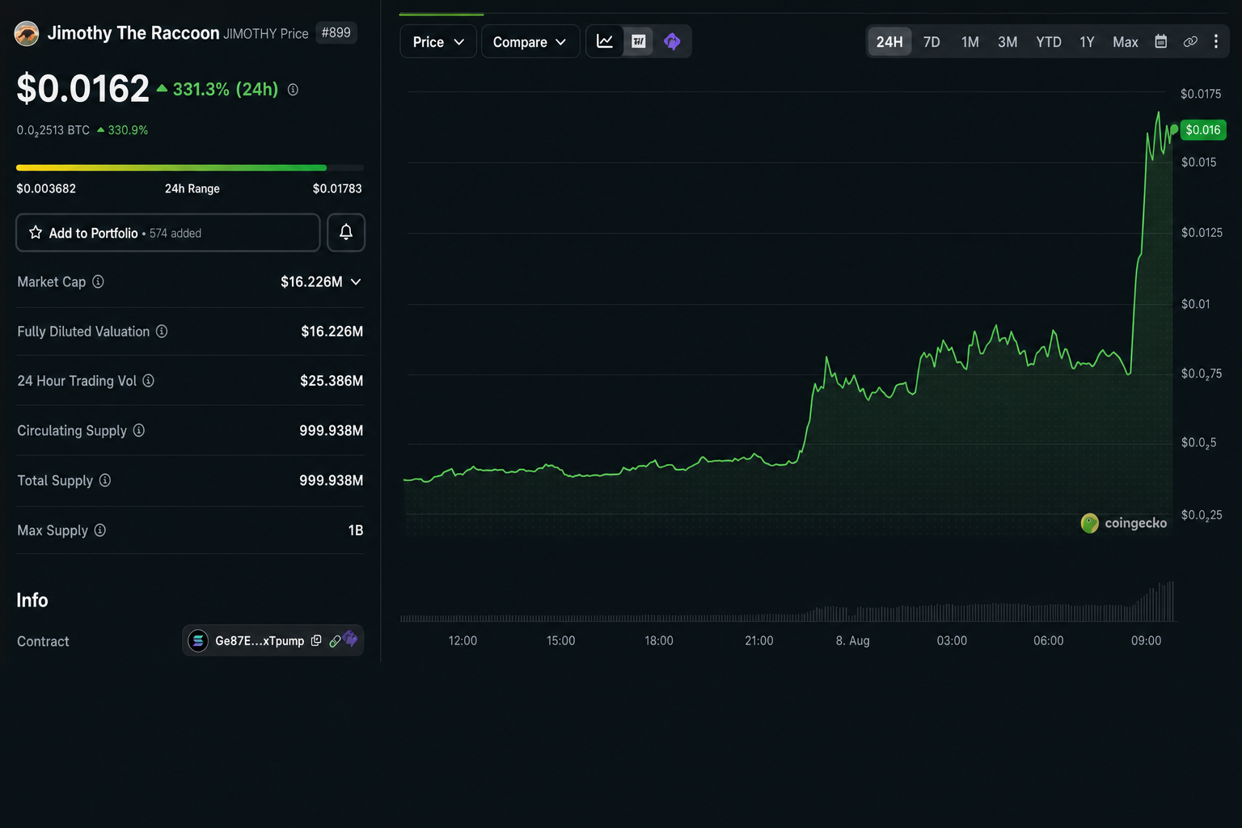Click the Ge87E...xTpump contract address
The image size is (1242, 828).
click(260, 640)
